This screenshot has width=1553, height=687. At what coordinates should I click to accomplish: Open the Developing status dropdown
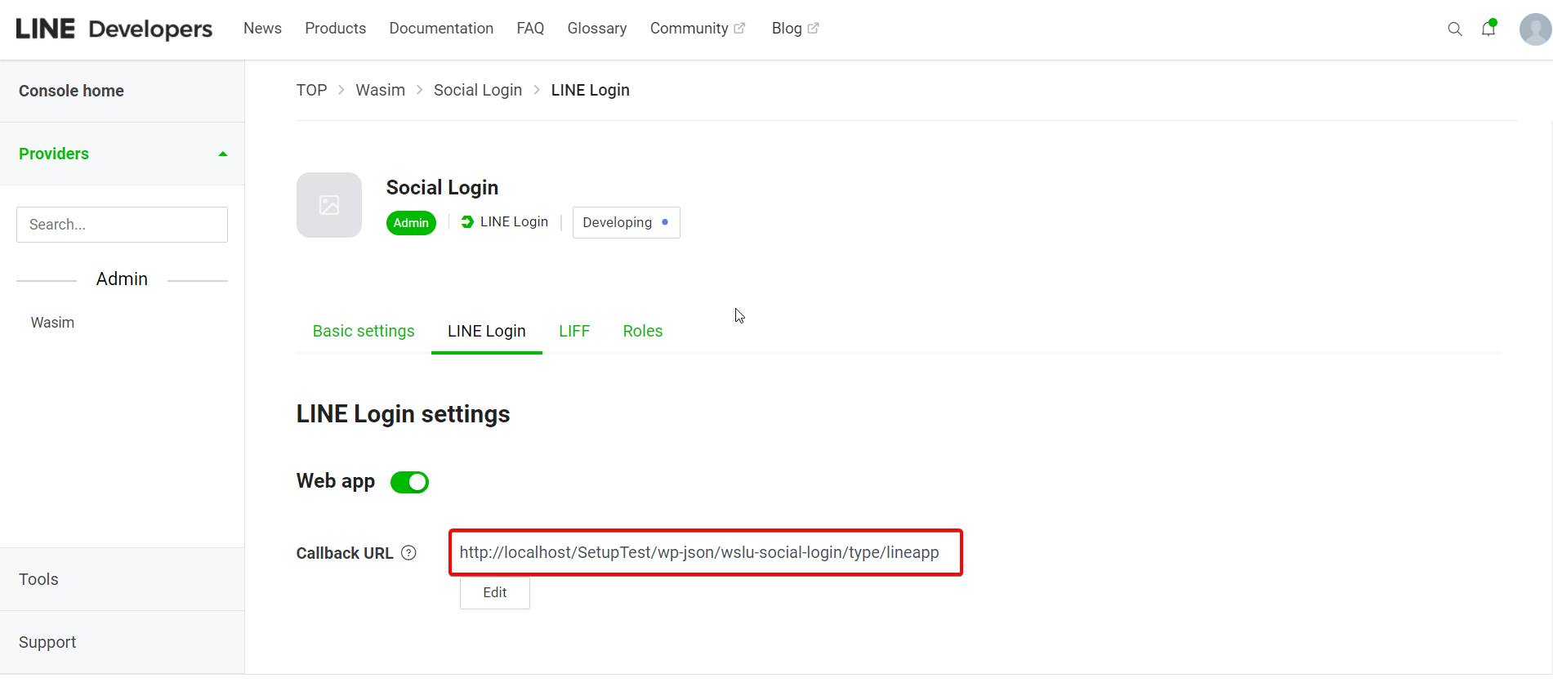626,222
